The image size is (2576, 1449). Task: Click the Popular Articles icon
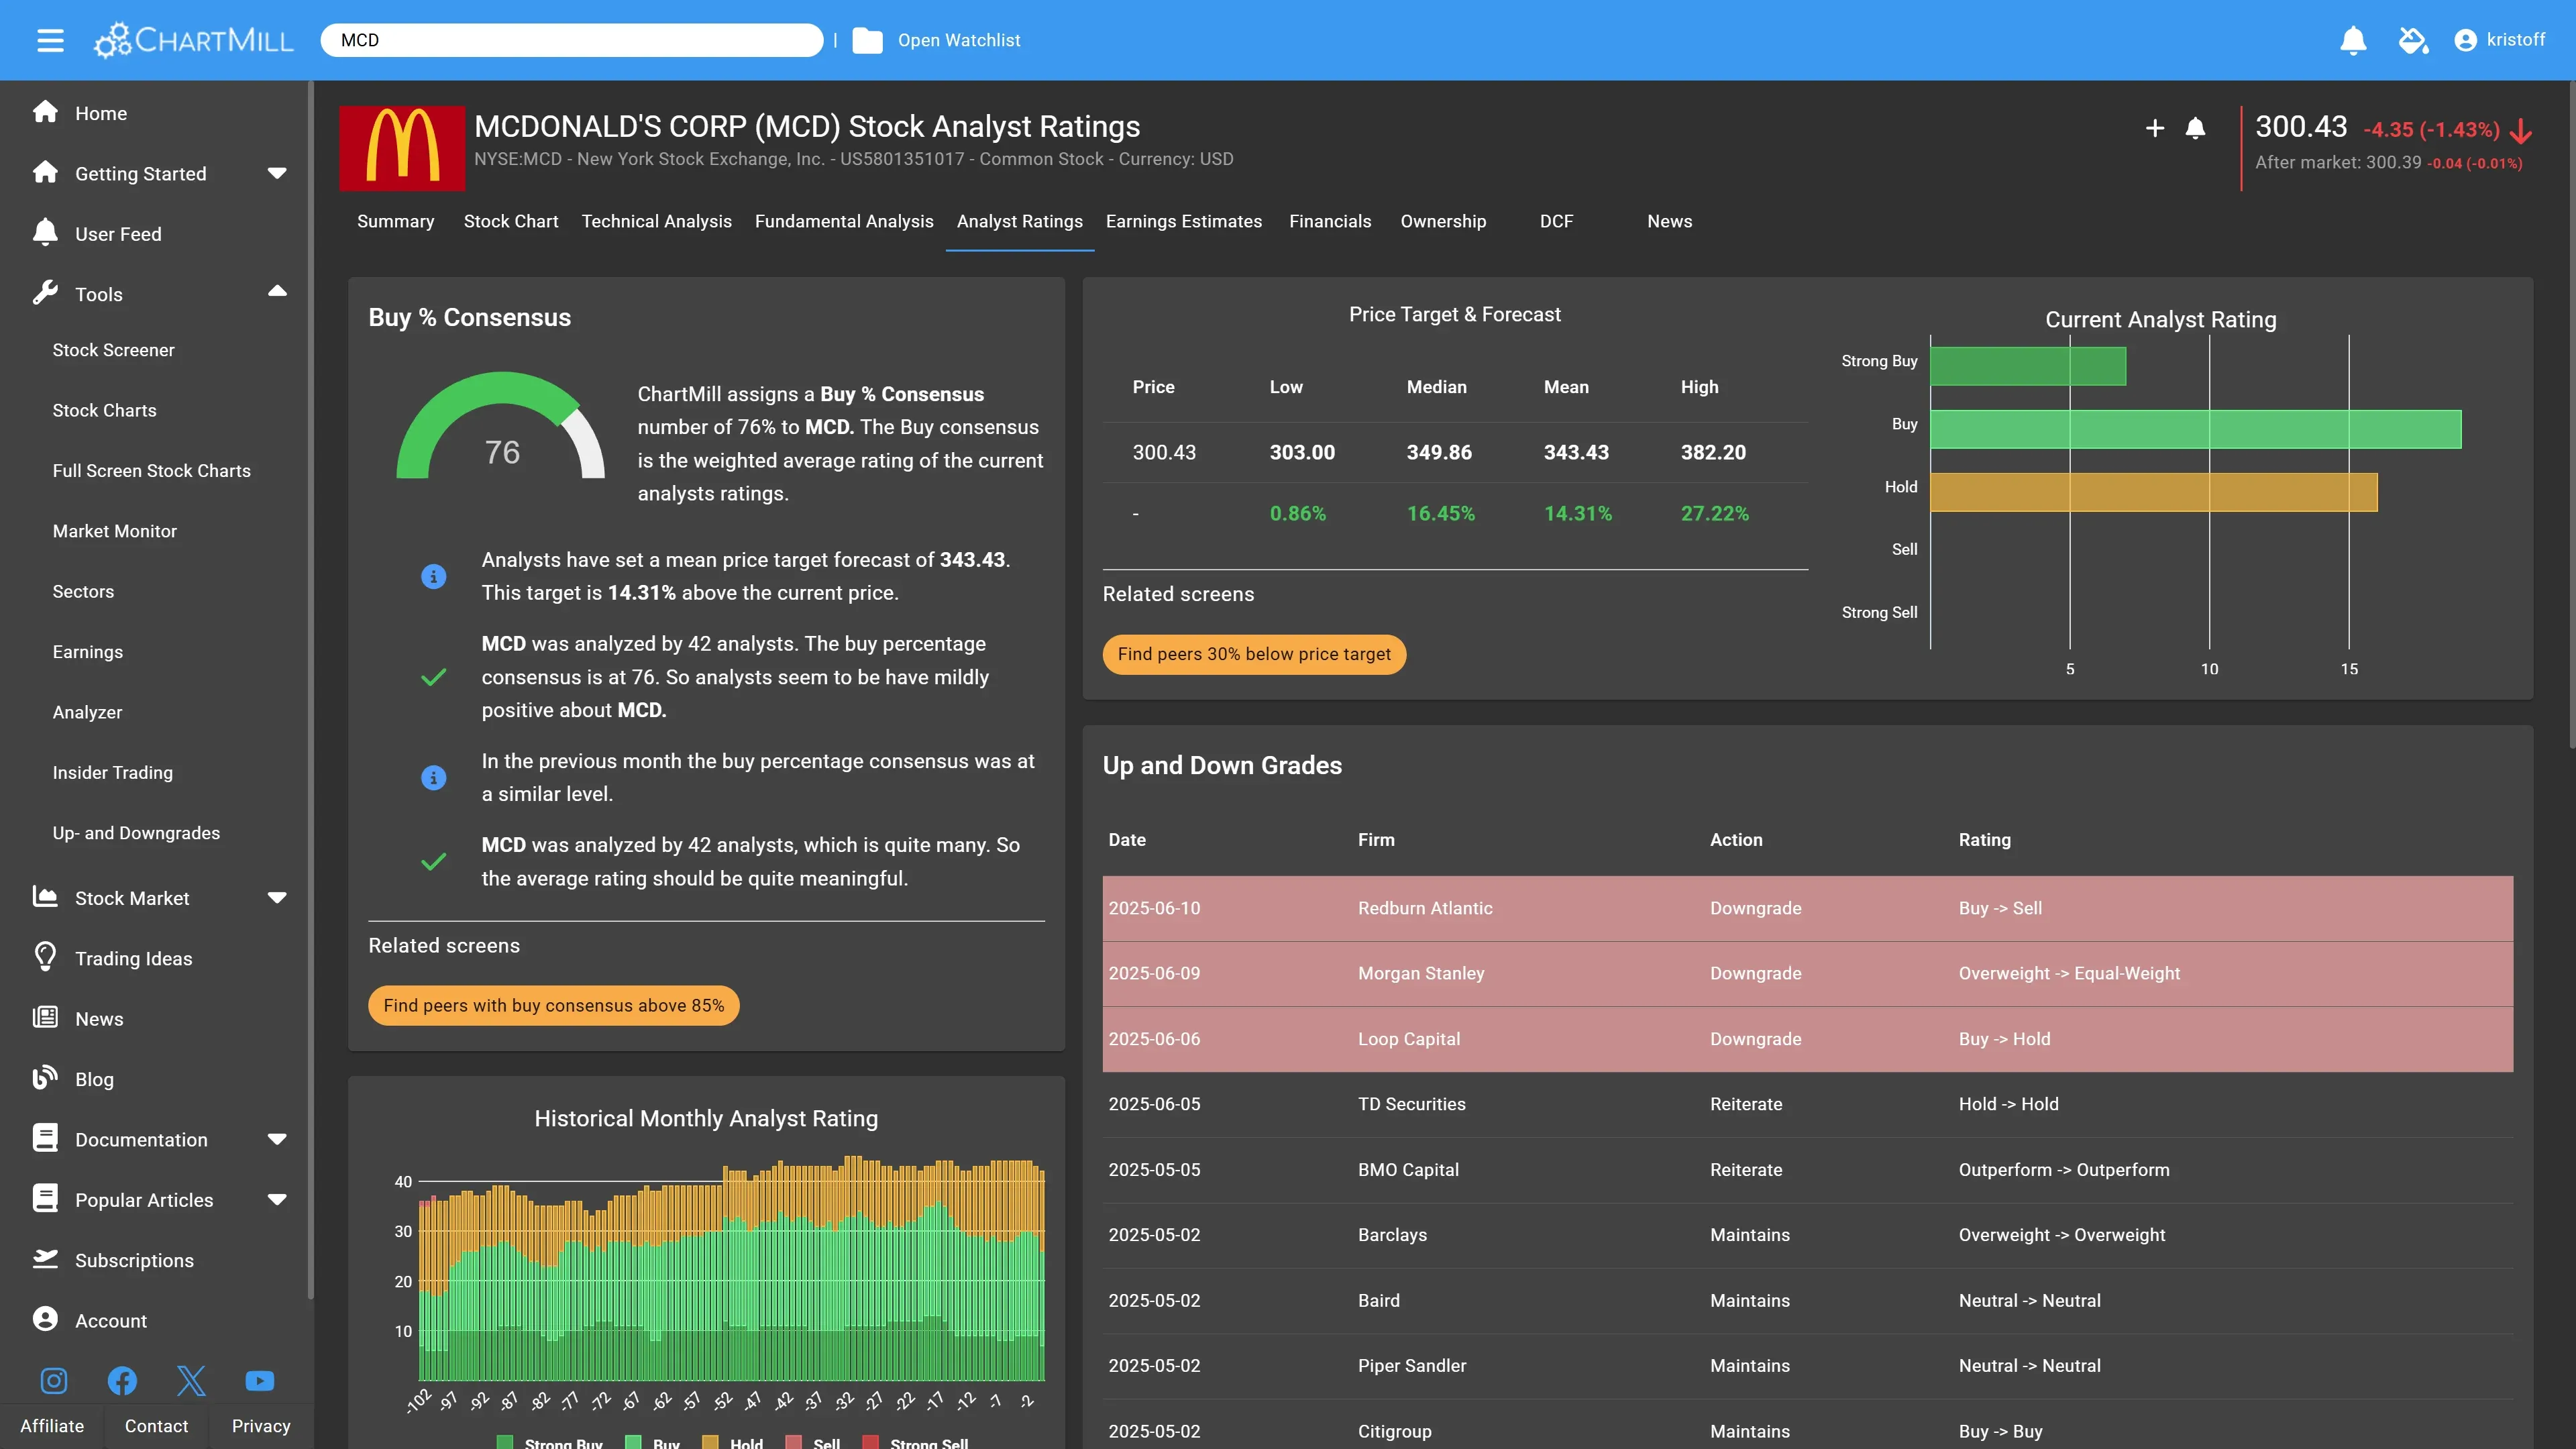click(x=45, y=1198)
